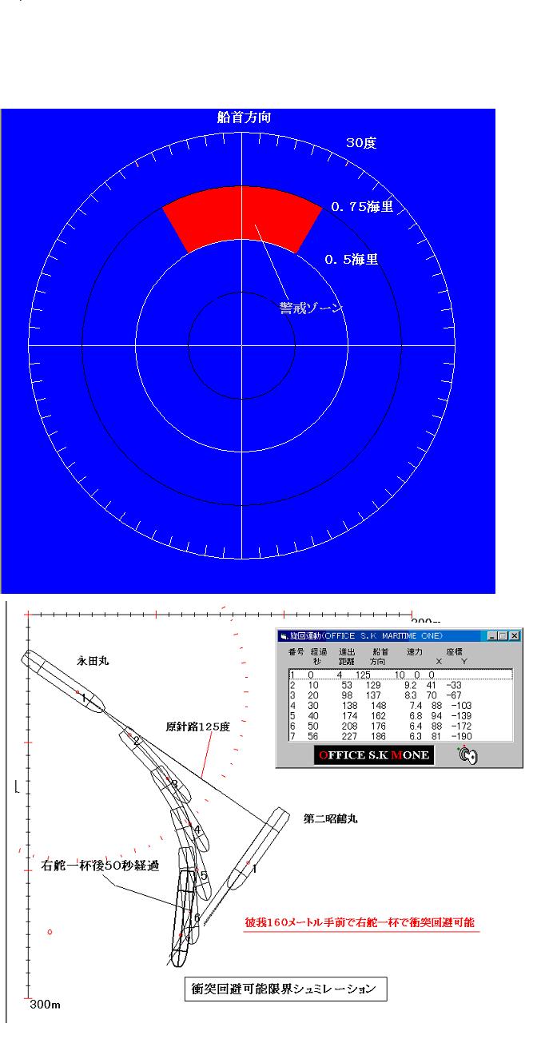Click the 座標 column header
The width and height of the screenshot is (541, 1039).
click(x=453, y=652)
